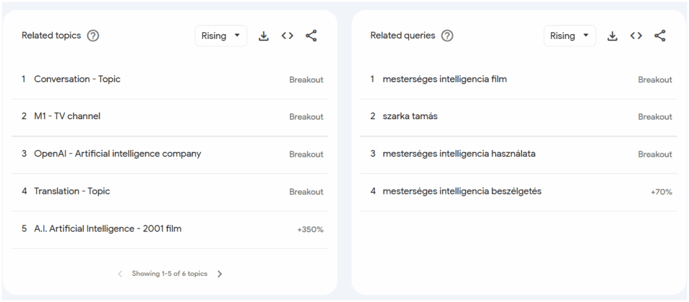Open Conversation - Topic entry
The height and width of the screenshot is (302, 689).
click(170, 80)
